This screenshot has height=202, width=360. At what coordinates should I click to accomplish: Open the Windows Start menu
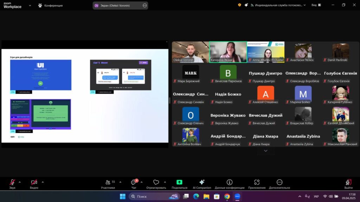click(123, 196)
